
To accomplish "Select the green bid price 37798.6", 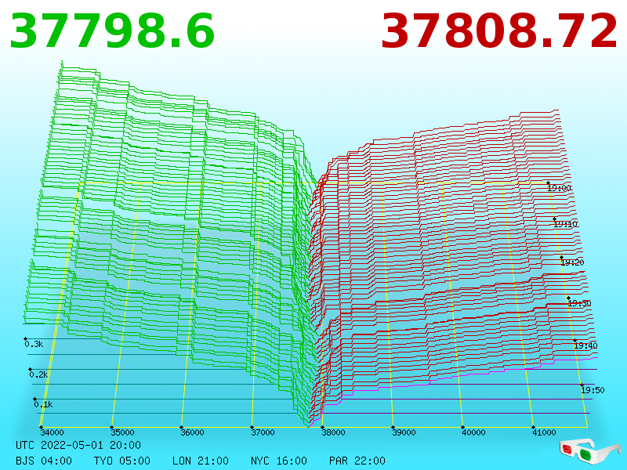I will coord(112,31).
